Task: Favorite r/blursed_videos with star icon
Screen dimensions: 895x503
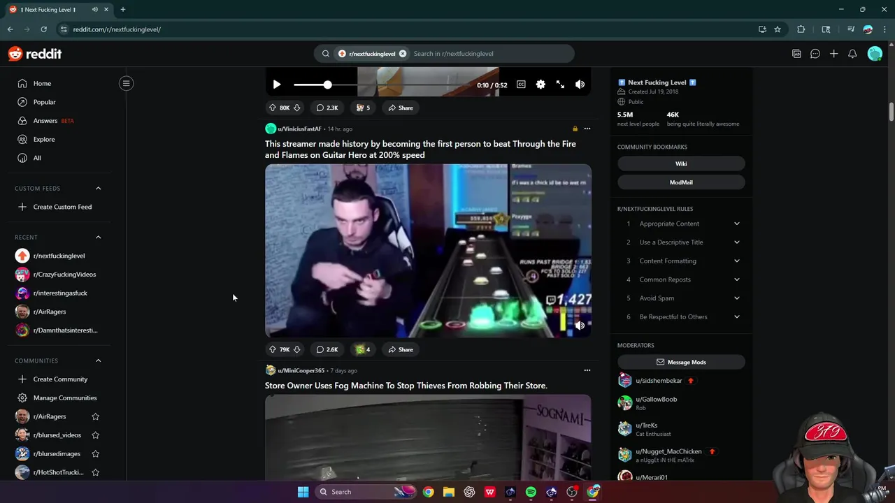Action: tap(96, 435)
